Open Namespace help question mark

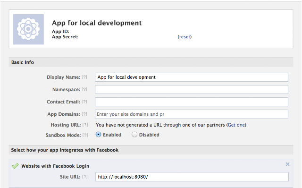click(x=84, y=89)
